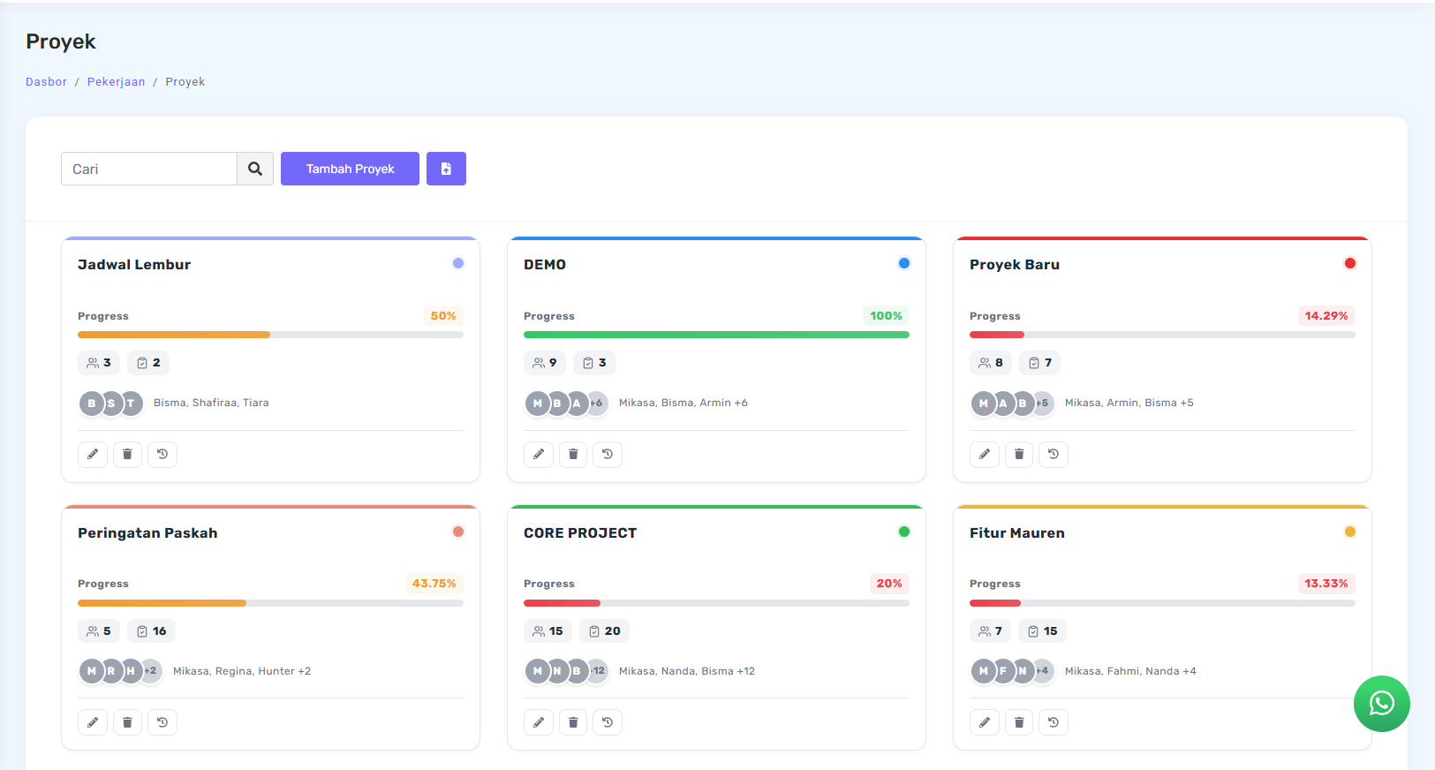Click the blue DEMO color dot

tap(903, 263)
